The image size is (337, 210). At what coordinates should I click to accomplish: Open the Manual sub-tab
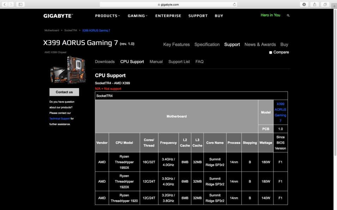pos(156,62)
